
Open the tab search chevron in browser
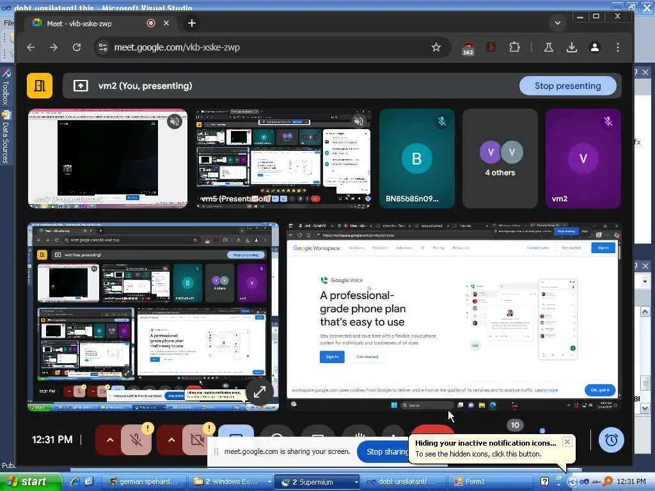pos(557,24)
